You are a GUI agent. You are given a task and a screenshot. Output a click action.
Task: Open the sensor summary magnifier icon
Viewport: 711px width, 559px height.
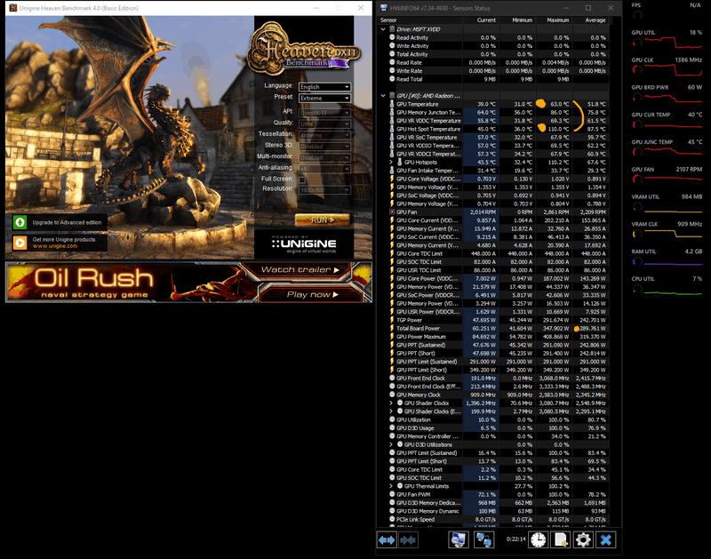click(458, 540)
